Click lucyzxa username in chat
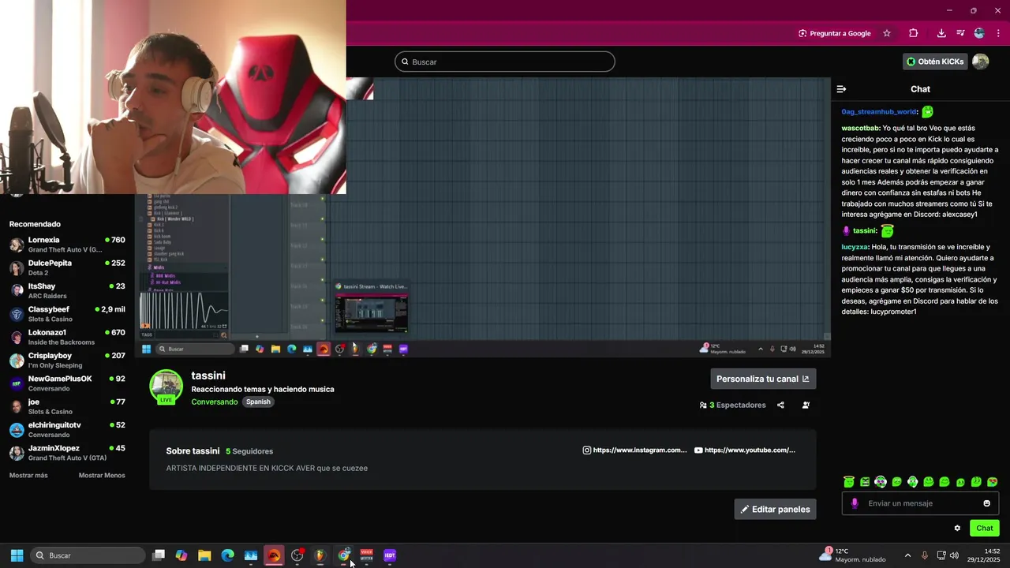Viewport: 1010px width, 568px height. (855, 247)
